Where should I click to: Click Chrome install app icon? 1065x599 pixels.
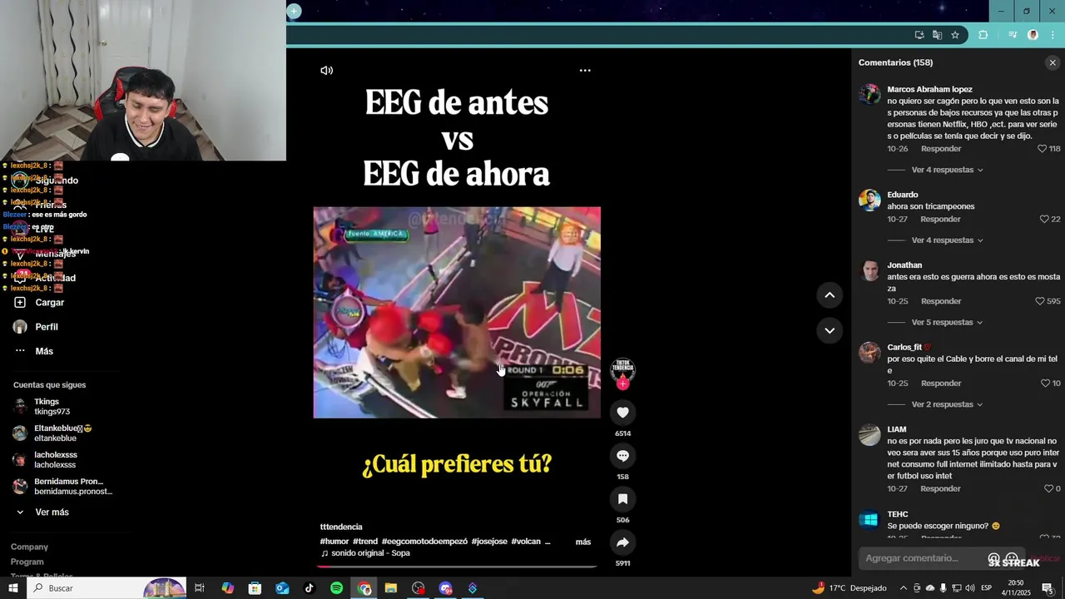(919, 35)
